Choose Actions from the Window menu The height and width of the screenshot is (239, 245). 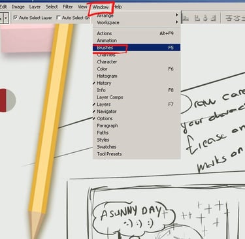[x=137, y=33]
